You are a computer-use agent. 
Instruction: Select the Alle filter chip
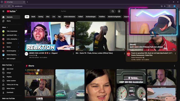point(27,17)
